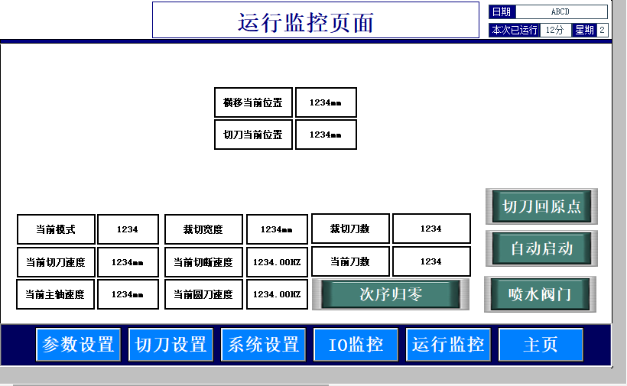Viewport: 627px width, 386px height.
Task: Start automatic mode with 自动启动
Action: tap(541, 248)
